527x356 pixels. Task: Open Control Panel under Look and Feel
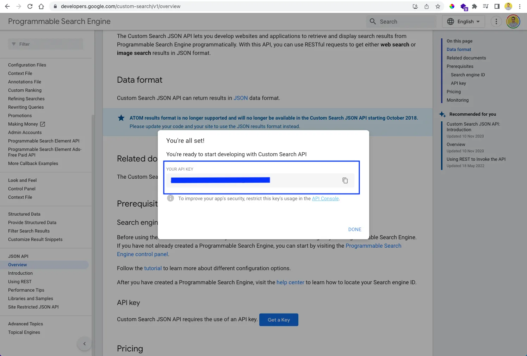click(x=22, y=189)
